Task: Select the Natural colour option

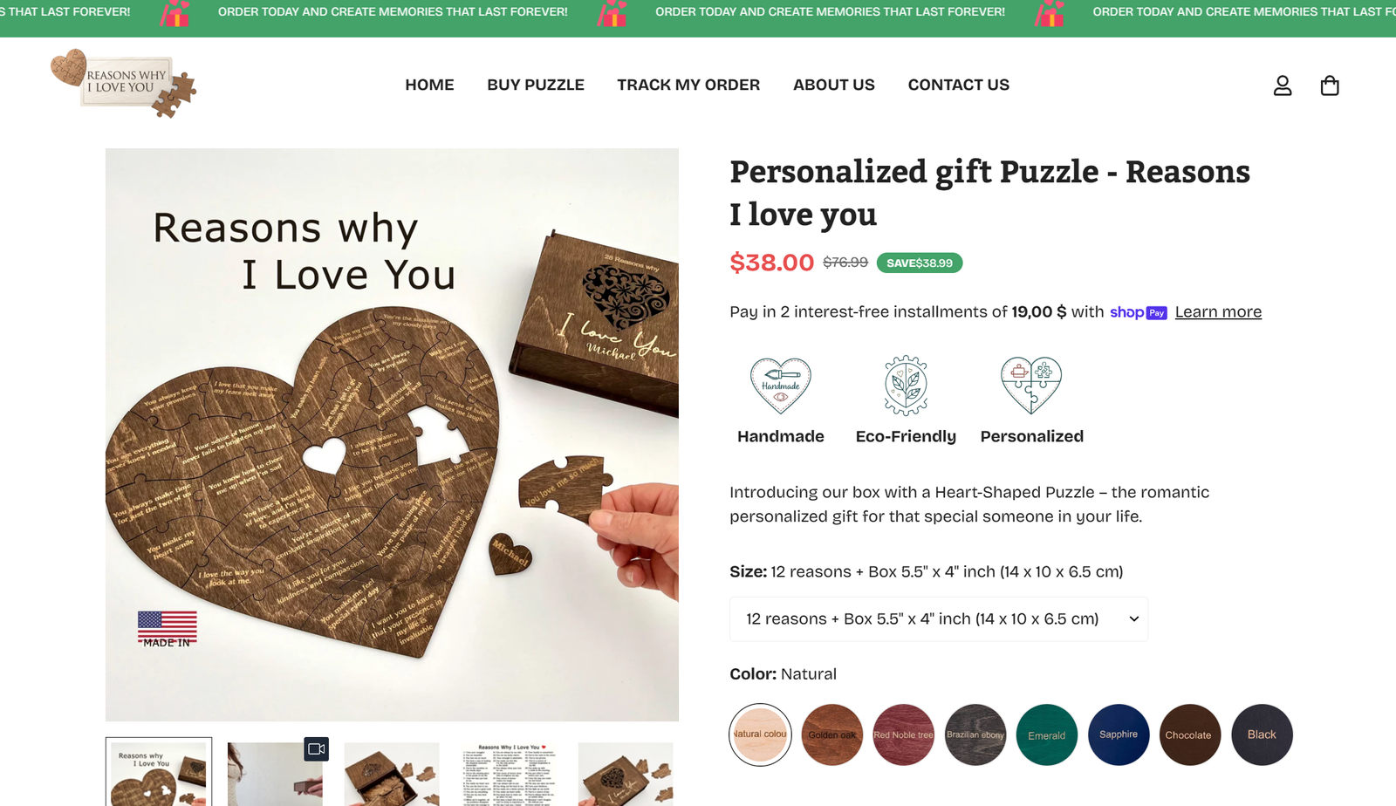Action: [x=760, y=734]
